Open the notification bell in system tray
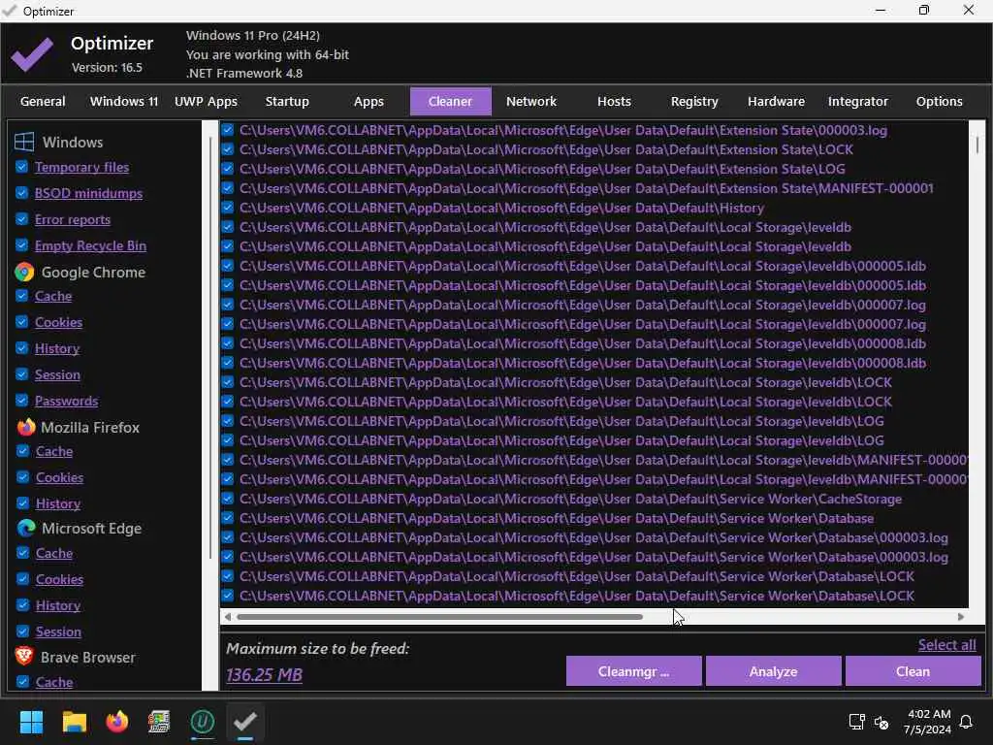Viewport: 993px width, 745px height. (x=966, y=722)
